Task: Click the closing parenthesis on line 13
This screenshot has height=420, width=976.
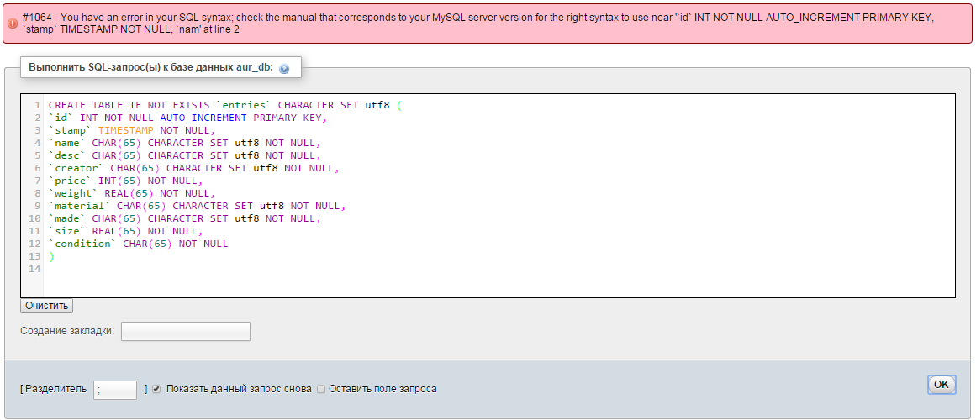Action: coord(51,256)
